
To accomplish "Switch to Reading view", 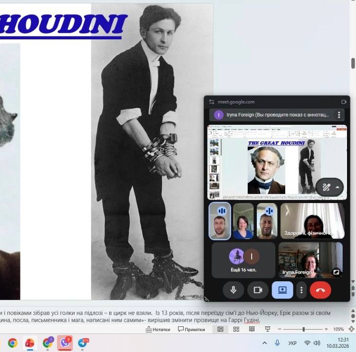I will pos(252,329).
